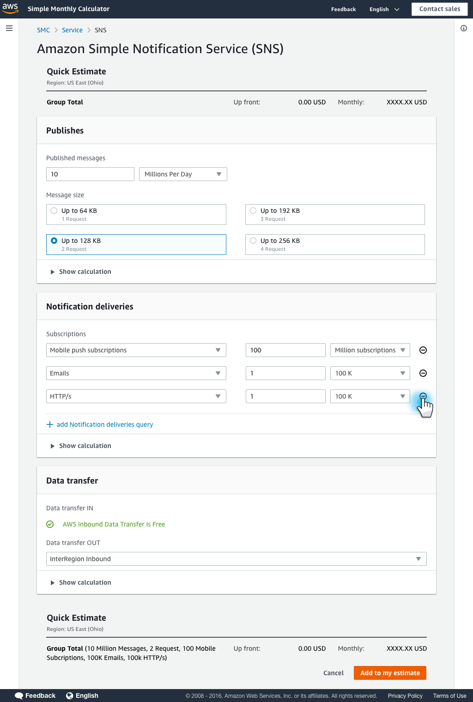
Task: Click the footer Feedback link
Action: pyautogui.click(x=40, y=696)
